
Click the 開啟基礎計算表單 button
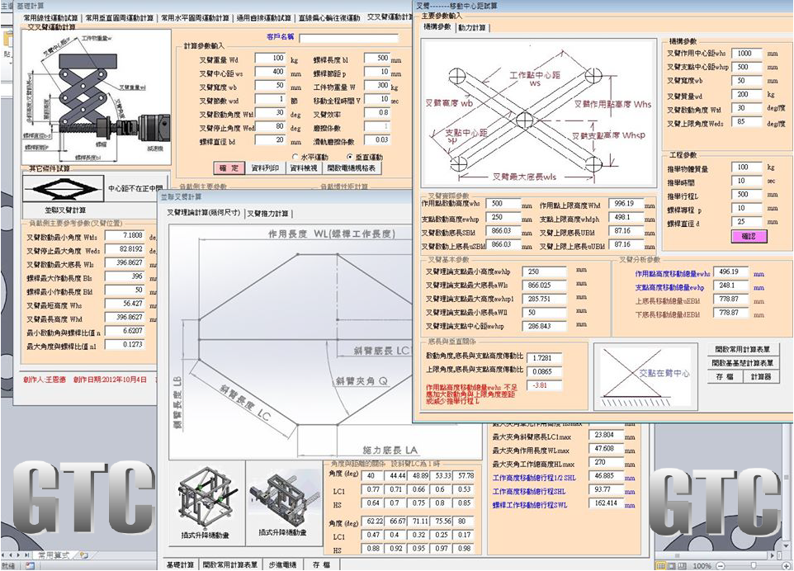pyautogui.click(x=742, y=363)
